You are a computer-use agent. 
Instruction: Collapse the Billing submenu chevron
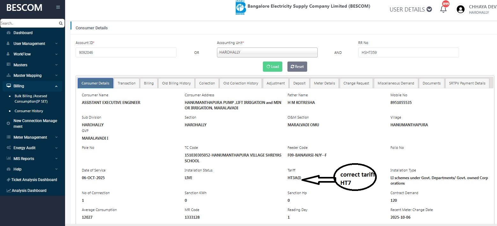pyautogui.click(x=56, y=86)
